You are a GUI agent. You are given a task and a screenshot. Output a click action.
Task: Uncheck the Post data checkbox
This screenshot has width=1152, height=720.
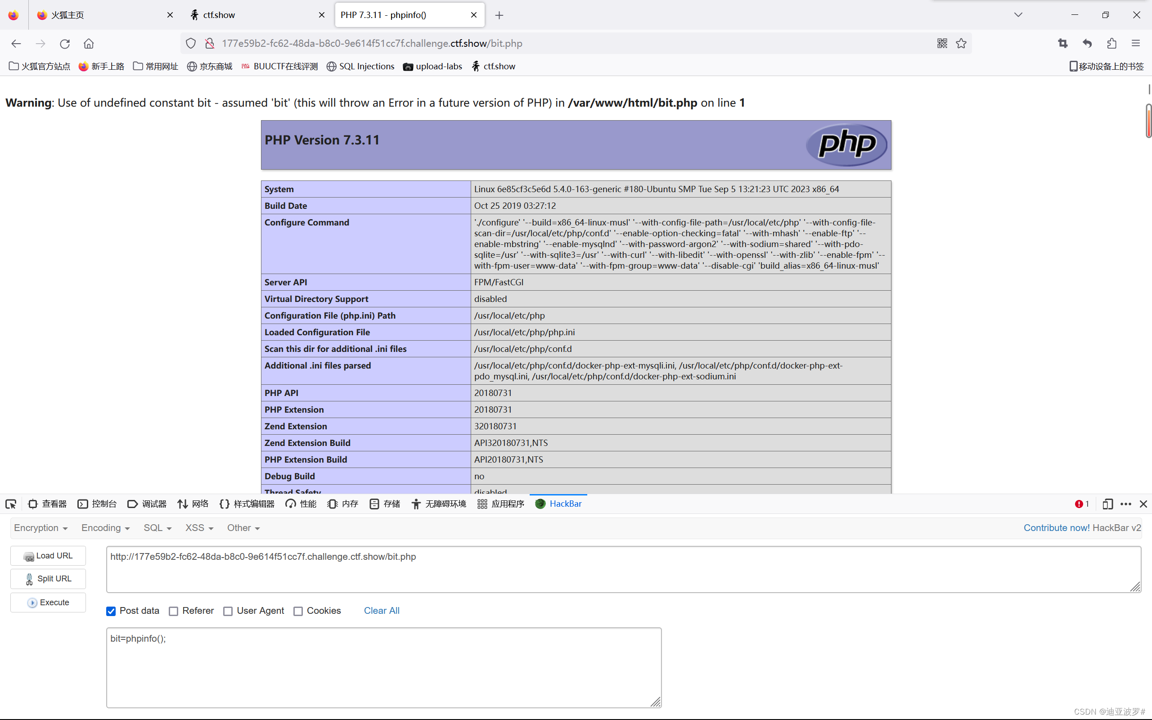[x=111, y=611]
